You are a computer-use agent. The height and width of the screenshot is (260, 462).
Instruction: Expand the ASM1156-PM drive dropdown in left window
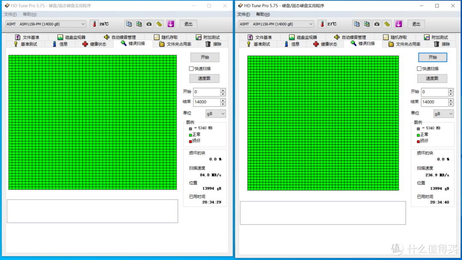coord(83,24)
